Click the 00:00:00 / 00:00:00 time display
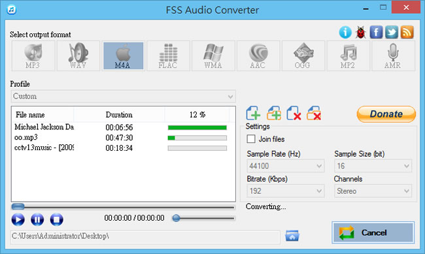Viewport: 425px width, 254px height. pos(135,218)
